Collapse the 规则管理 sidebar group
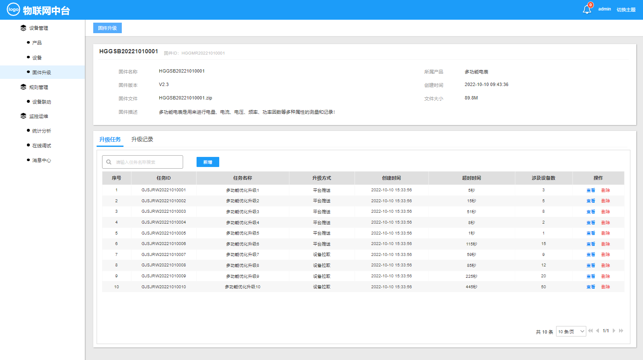This screenshot has width=643, height=360. (x=38, y=87)
